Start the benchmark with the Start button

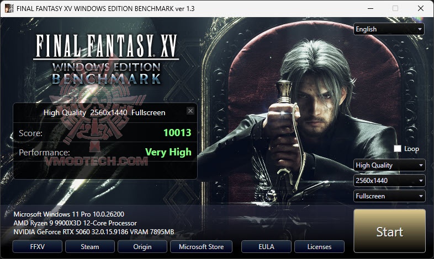389,231
